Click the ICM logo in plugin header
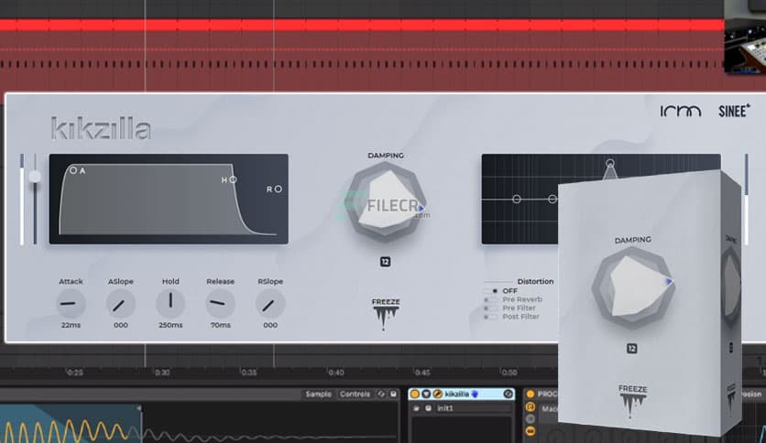 [681, 111]
